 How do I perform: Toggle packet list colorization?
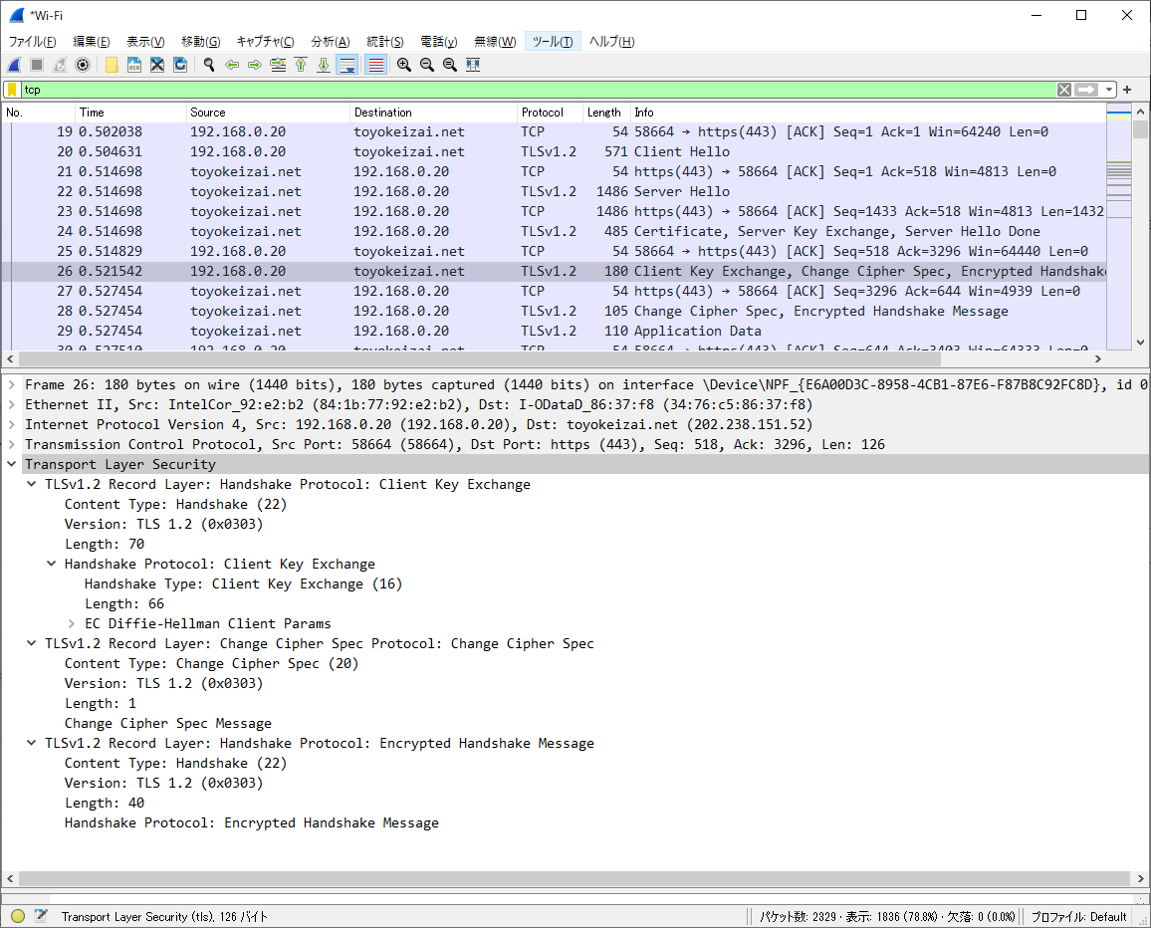pos(376,64)
